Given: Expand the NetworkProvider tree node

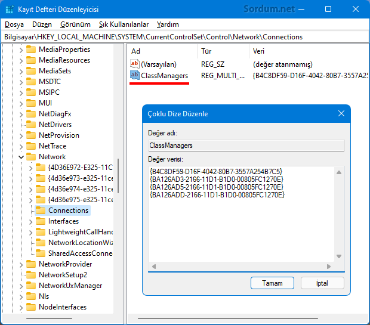Looking at the screenshot, I should (x=21, y=264).
